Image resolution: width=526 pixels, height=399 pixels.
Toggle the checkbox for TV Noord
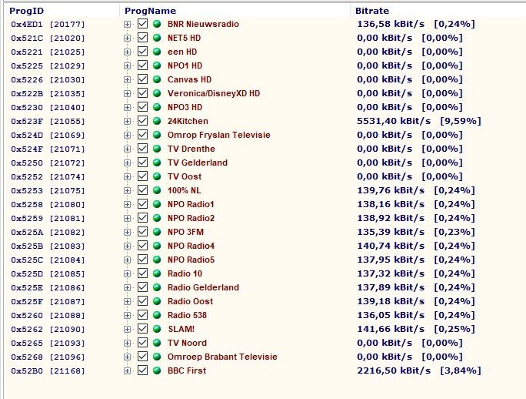tap(142, 343)
